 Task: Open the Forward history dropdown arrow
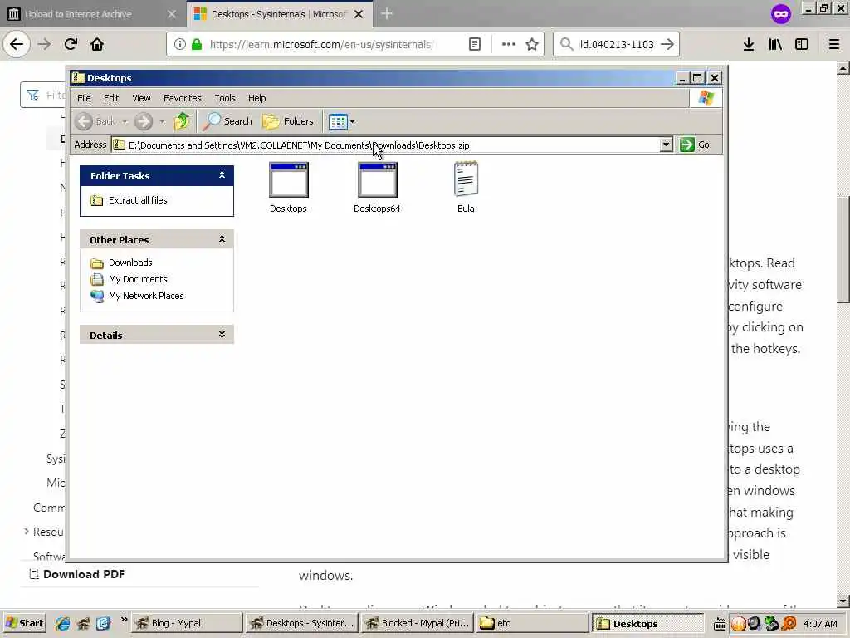(x=162, y=121)
